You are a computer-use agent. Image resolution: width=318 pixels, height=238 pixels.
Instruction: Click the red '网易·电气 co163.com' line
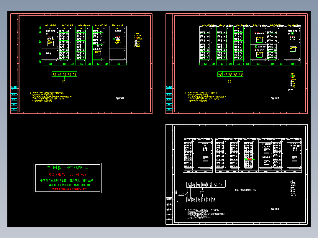[67, 175]
